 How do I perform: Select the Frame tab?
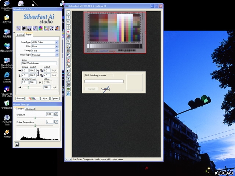click(x=29, y=34)
